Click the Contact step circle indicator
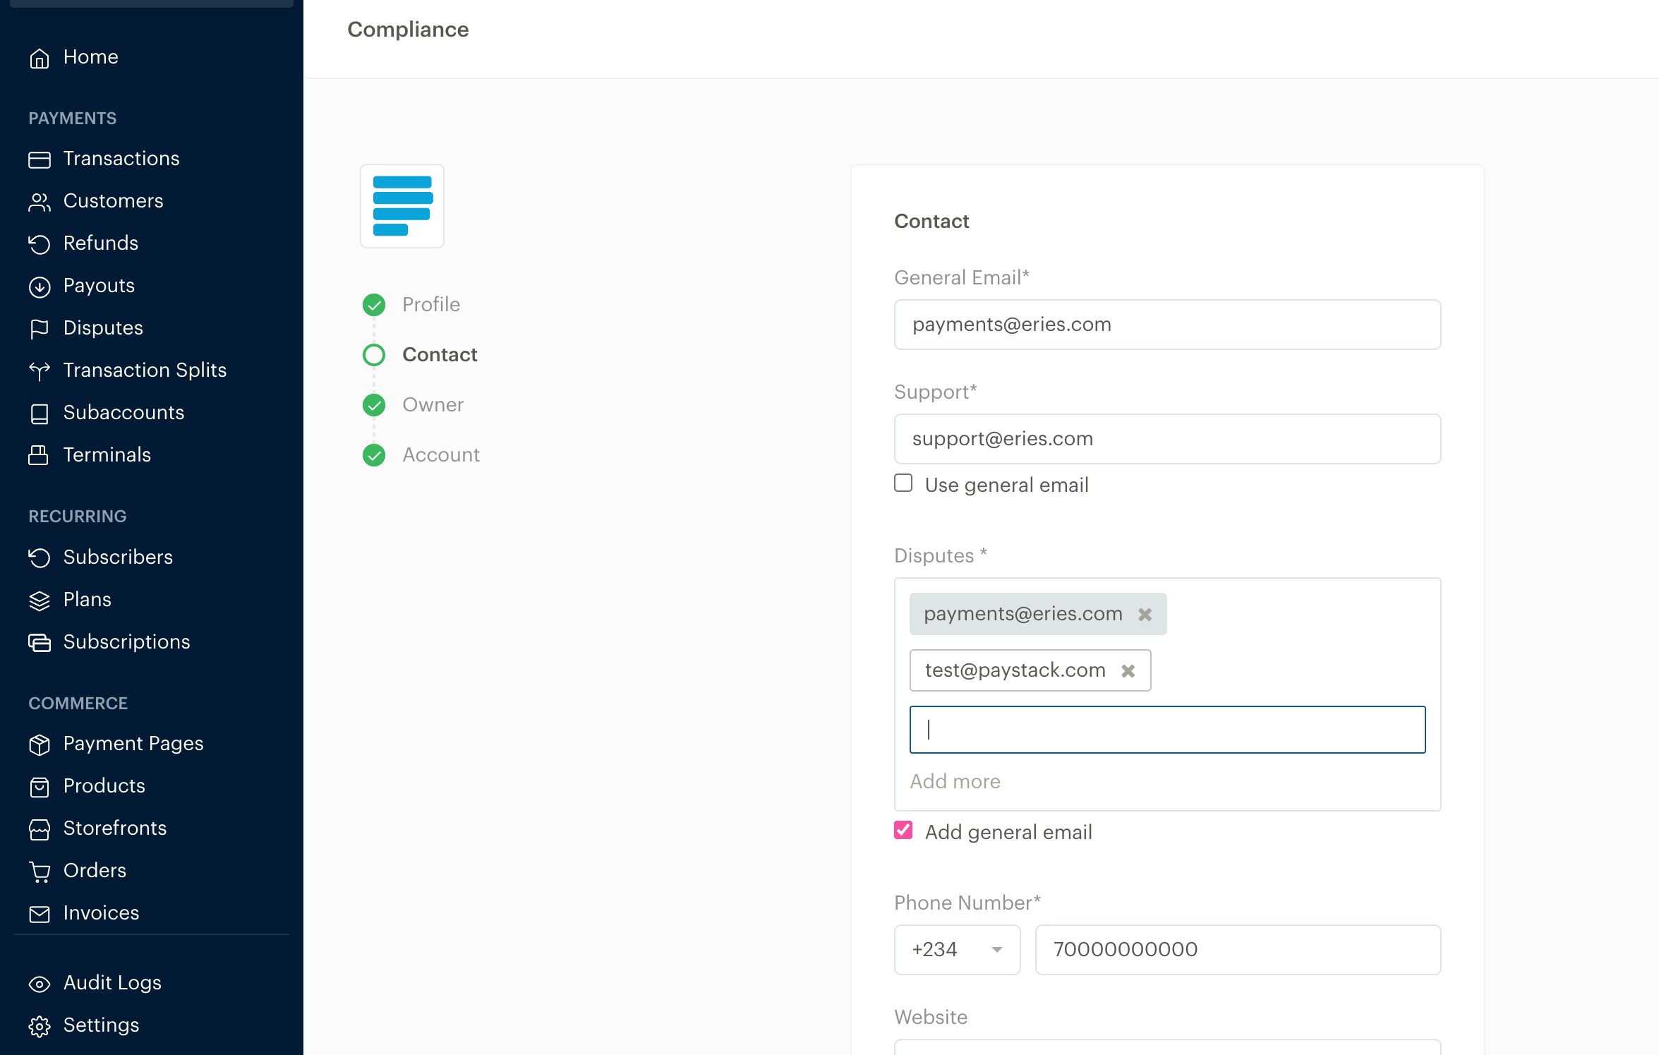This screenshot has height=1055, width=1659. point(373,354)
